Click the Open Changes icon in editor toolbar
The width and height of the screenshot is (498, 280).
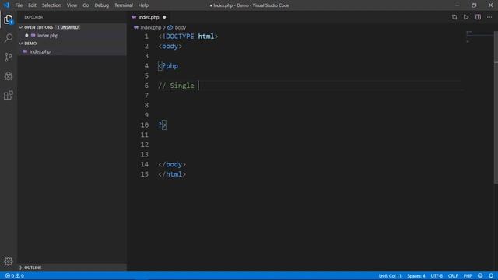(454, 17)
